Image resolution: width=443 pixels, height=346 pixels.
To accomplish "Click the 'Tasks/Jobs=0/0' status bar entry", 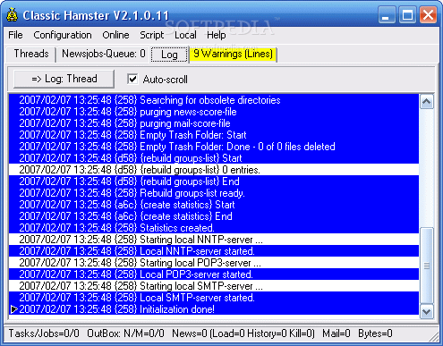I will click(44, 333).
